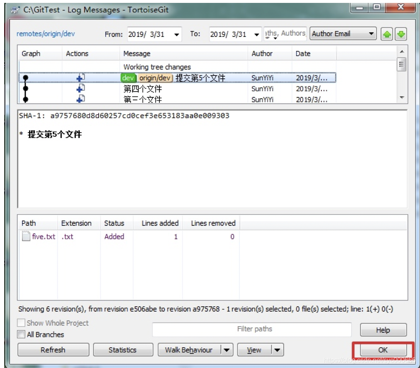This screenshot has height=368, width=420.
Task: Open the remotes/origin/dev branch link
Action: [46, 34]
